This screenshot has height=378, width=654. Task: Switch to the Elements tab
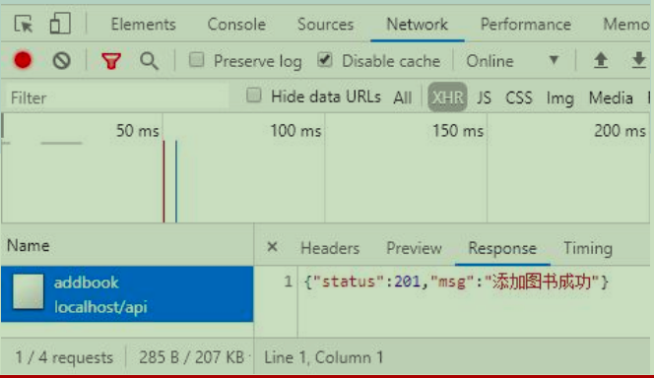click(143, 25)
